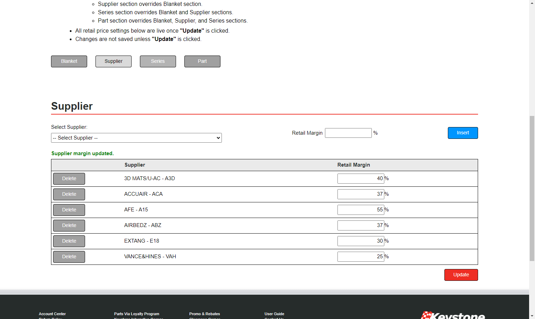535x319 pixels.
Task: Click the 'Supplier margin updated.' message
Action: tap(83, 153)
